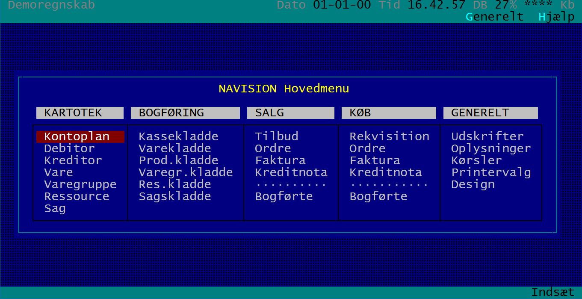This screenshot has height=299, width=582.
Task: Select the BOGFØRING column header
Action: 186,113
